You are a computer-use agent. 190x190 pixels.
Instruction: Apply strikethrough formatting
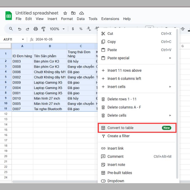183,29
